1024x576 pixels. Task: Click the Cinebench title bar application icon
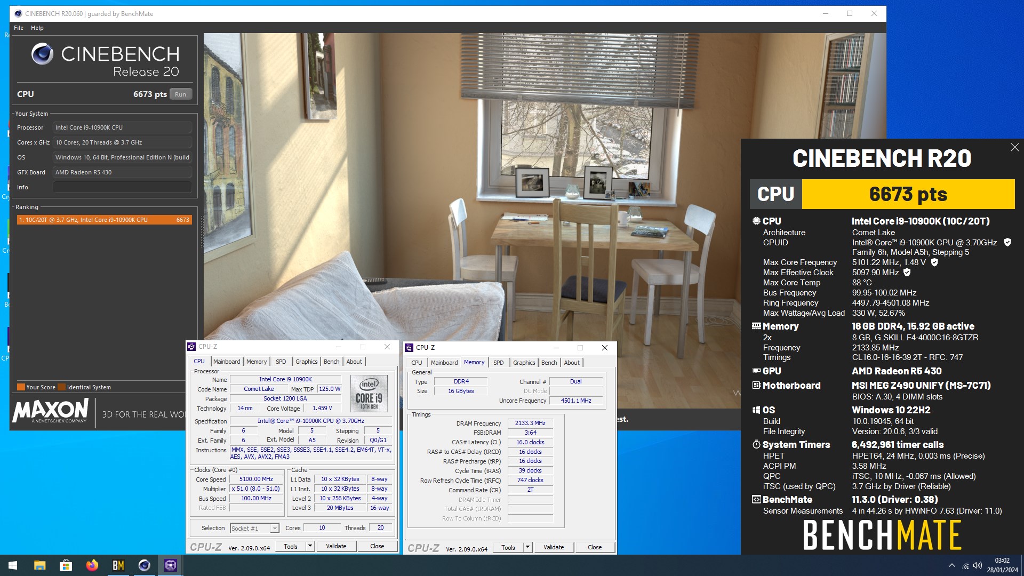(x=18, y=14)
